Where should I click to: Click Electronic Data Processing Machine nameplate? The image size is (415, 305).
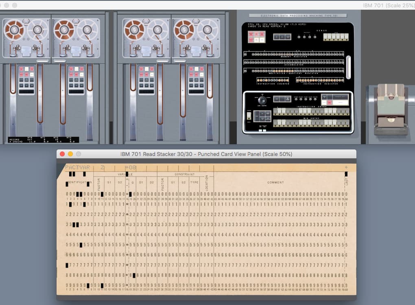pos(298,15)
